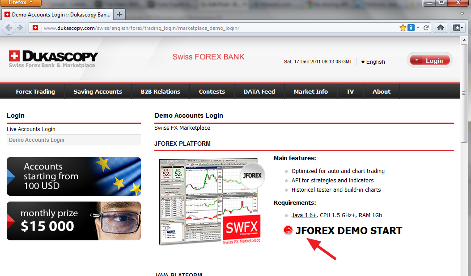Open the bookmarks toolbar button
The height and width of the screenshot is (276, 471).
[458, 28]
